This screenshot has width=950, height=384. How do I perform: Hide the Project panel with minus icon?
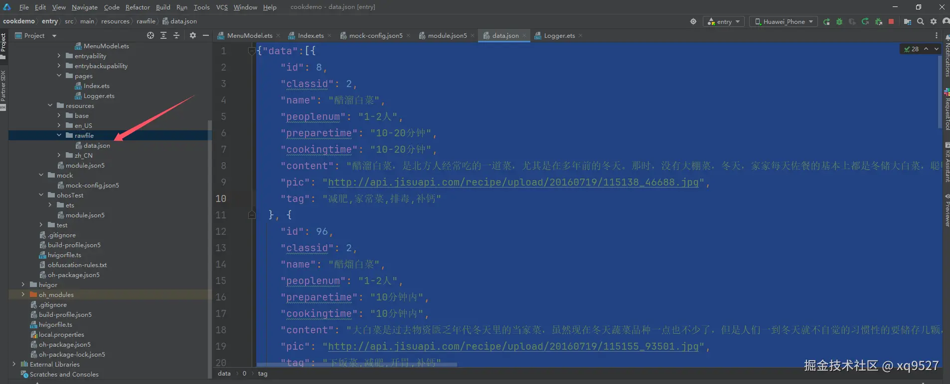coord(206,35)
